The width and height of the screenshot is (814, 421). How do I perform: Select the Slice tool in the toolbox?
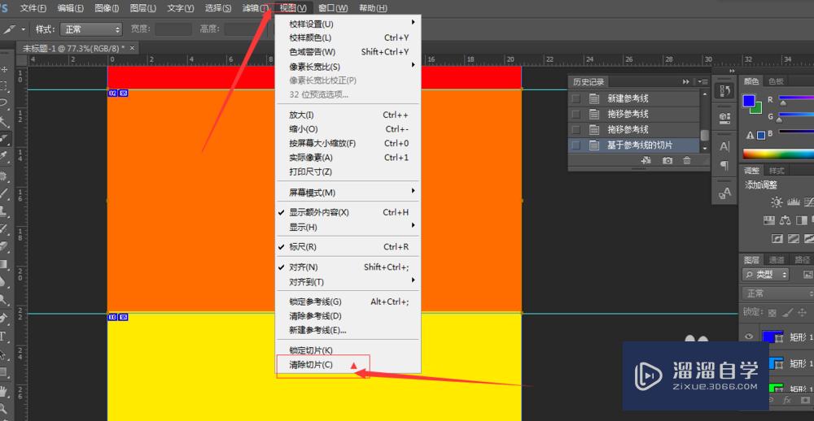tap(4, 138)
